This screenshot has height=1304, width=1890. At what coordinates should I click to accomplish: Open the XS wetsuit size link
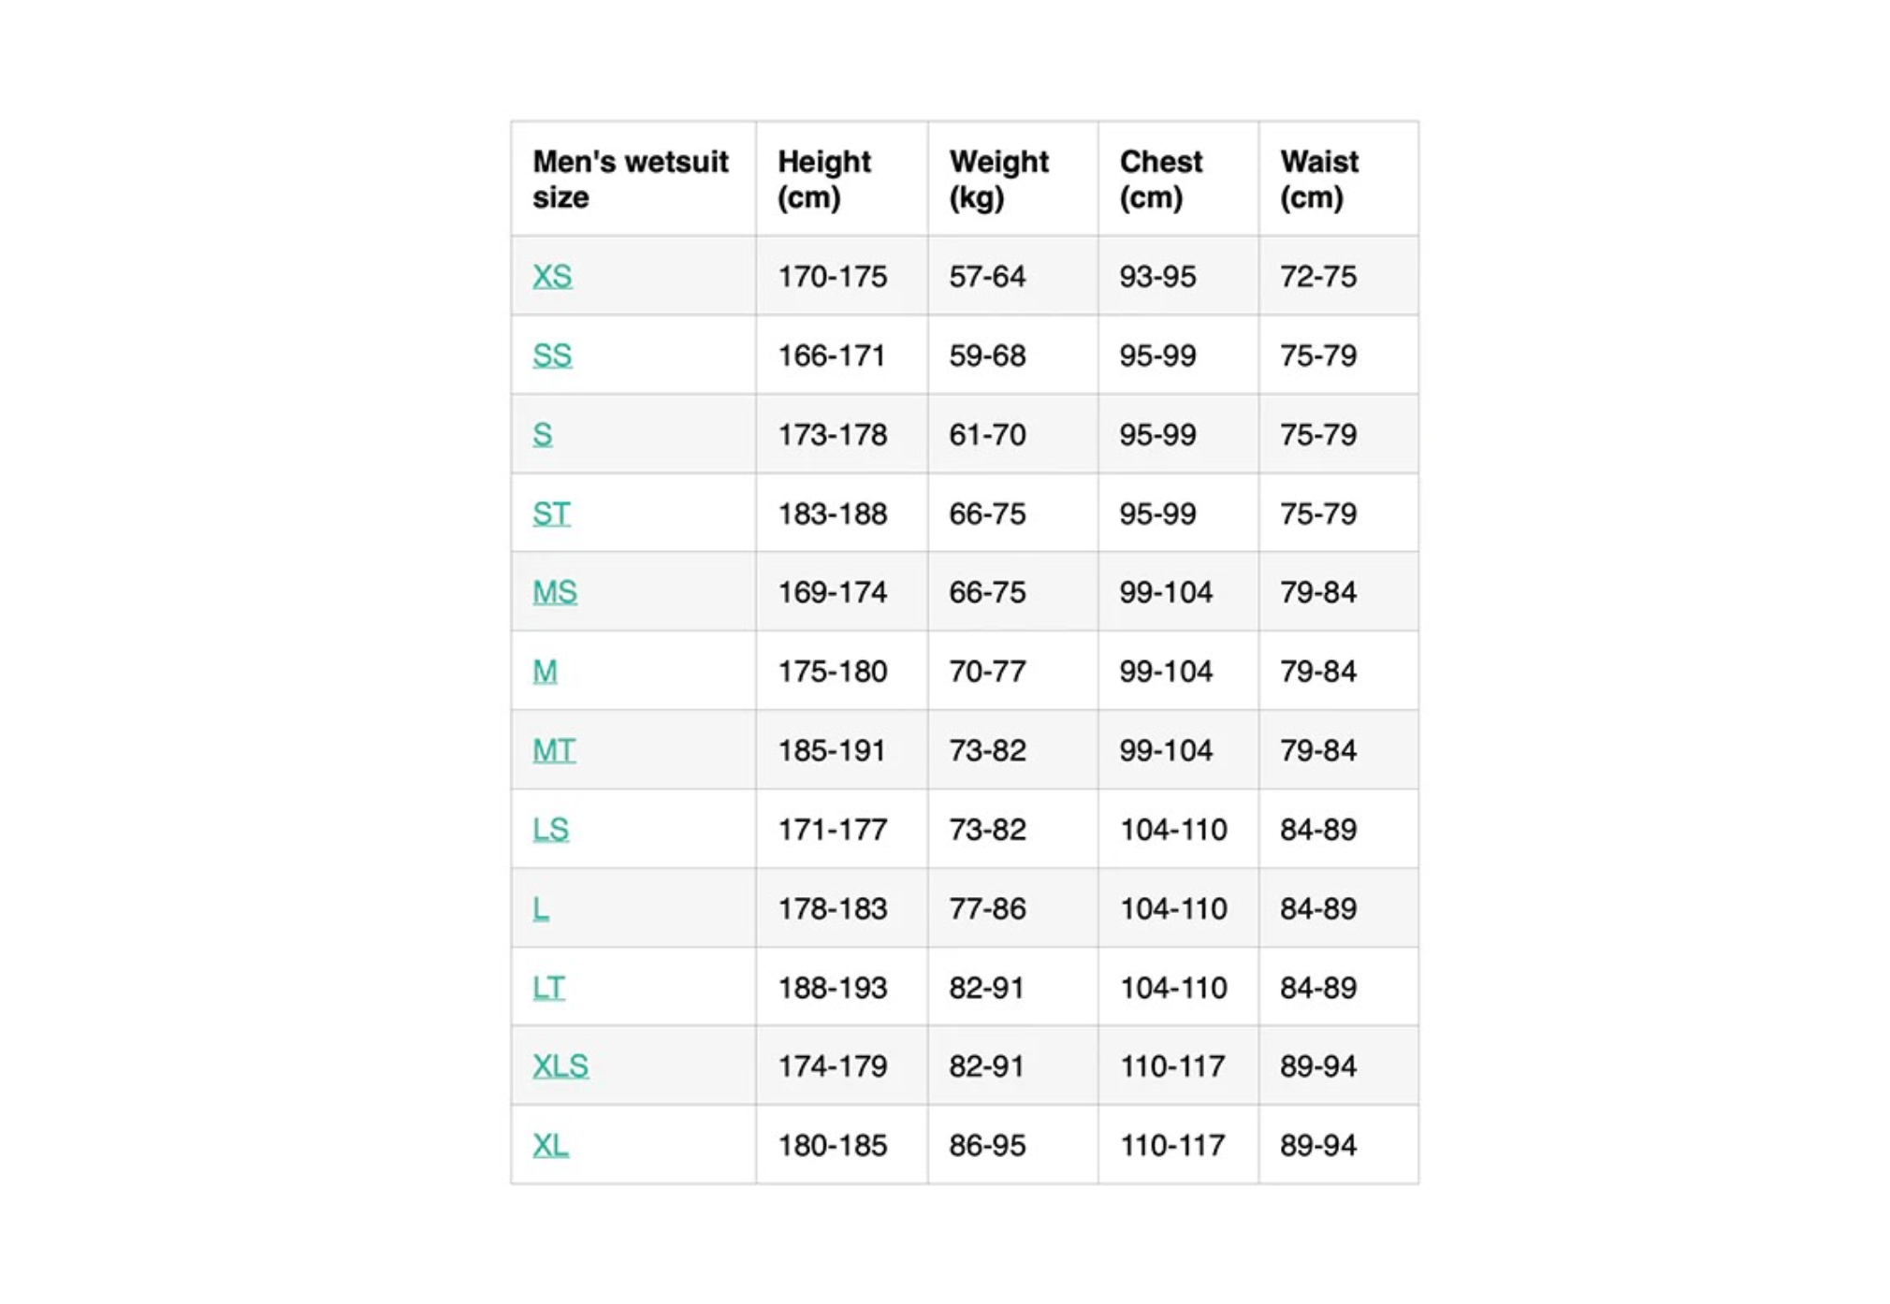[x=551, y=276]
